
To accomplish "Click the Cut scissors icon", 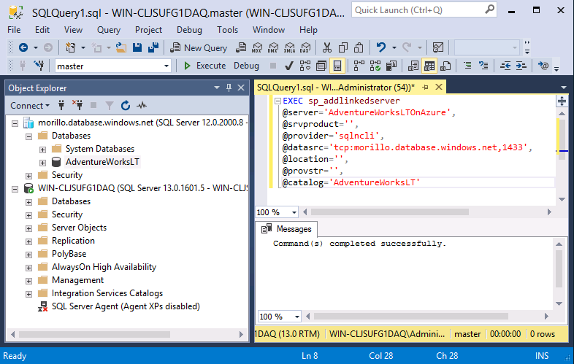I will pyautogui.click(x=326, y=47).
